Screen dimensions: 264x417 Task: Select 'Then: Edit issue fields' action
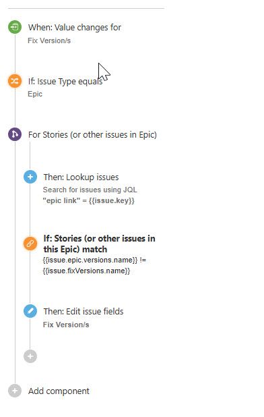(84, 312)
